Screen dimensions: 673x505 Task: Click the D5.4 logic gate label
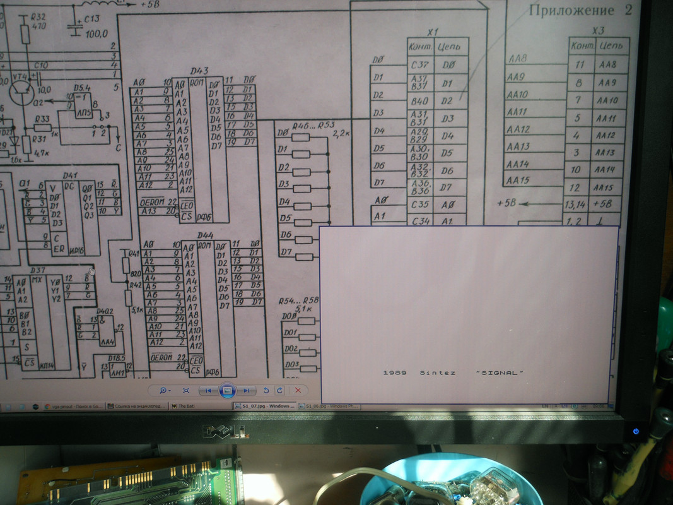tap(81, 88)
